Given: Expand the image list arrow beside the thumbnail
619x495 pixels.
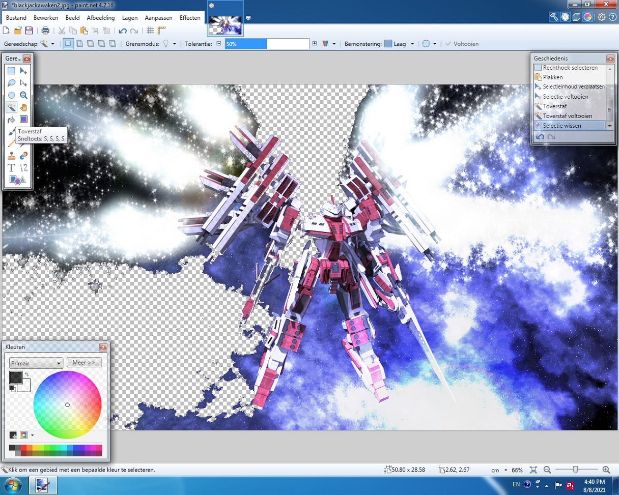Looking at the screenshot, I should (x=248, y=18).
